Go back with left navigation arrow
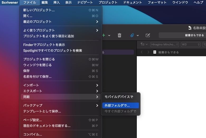 pos(142,52)
